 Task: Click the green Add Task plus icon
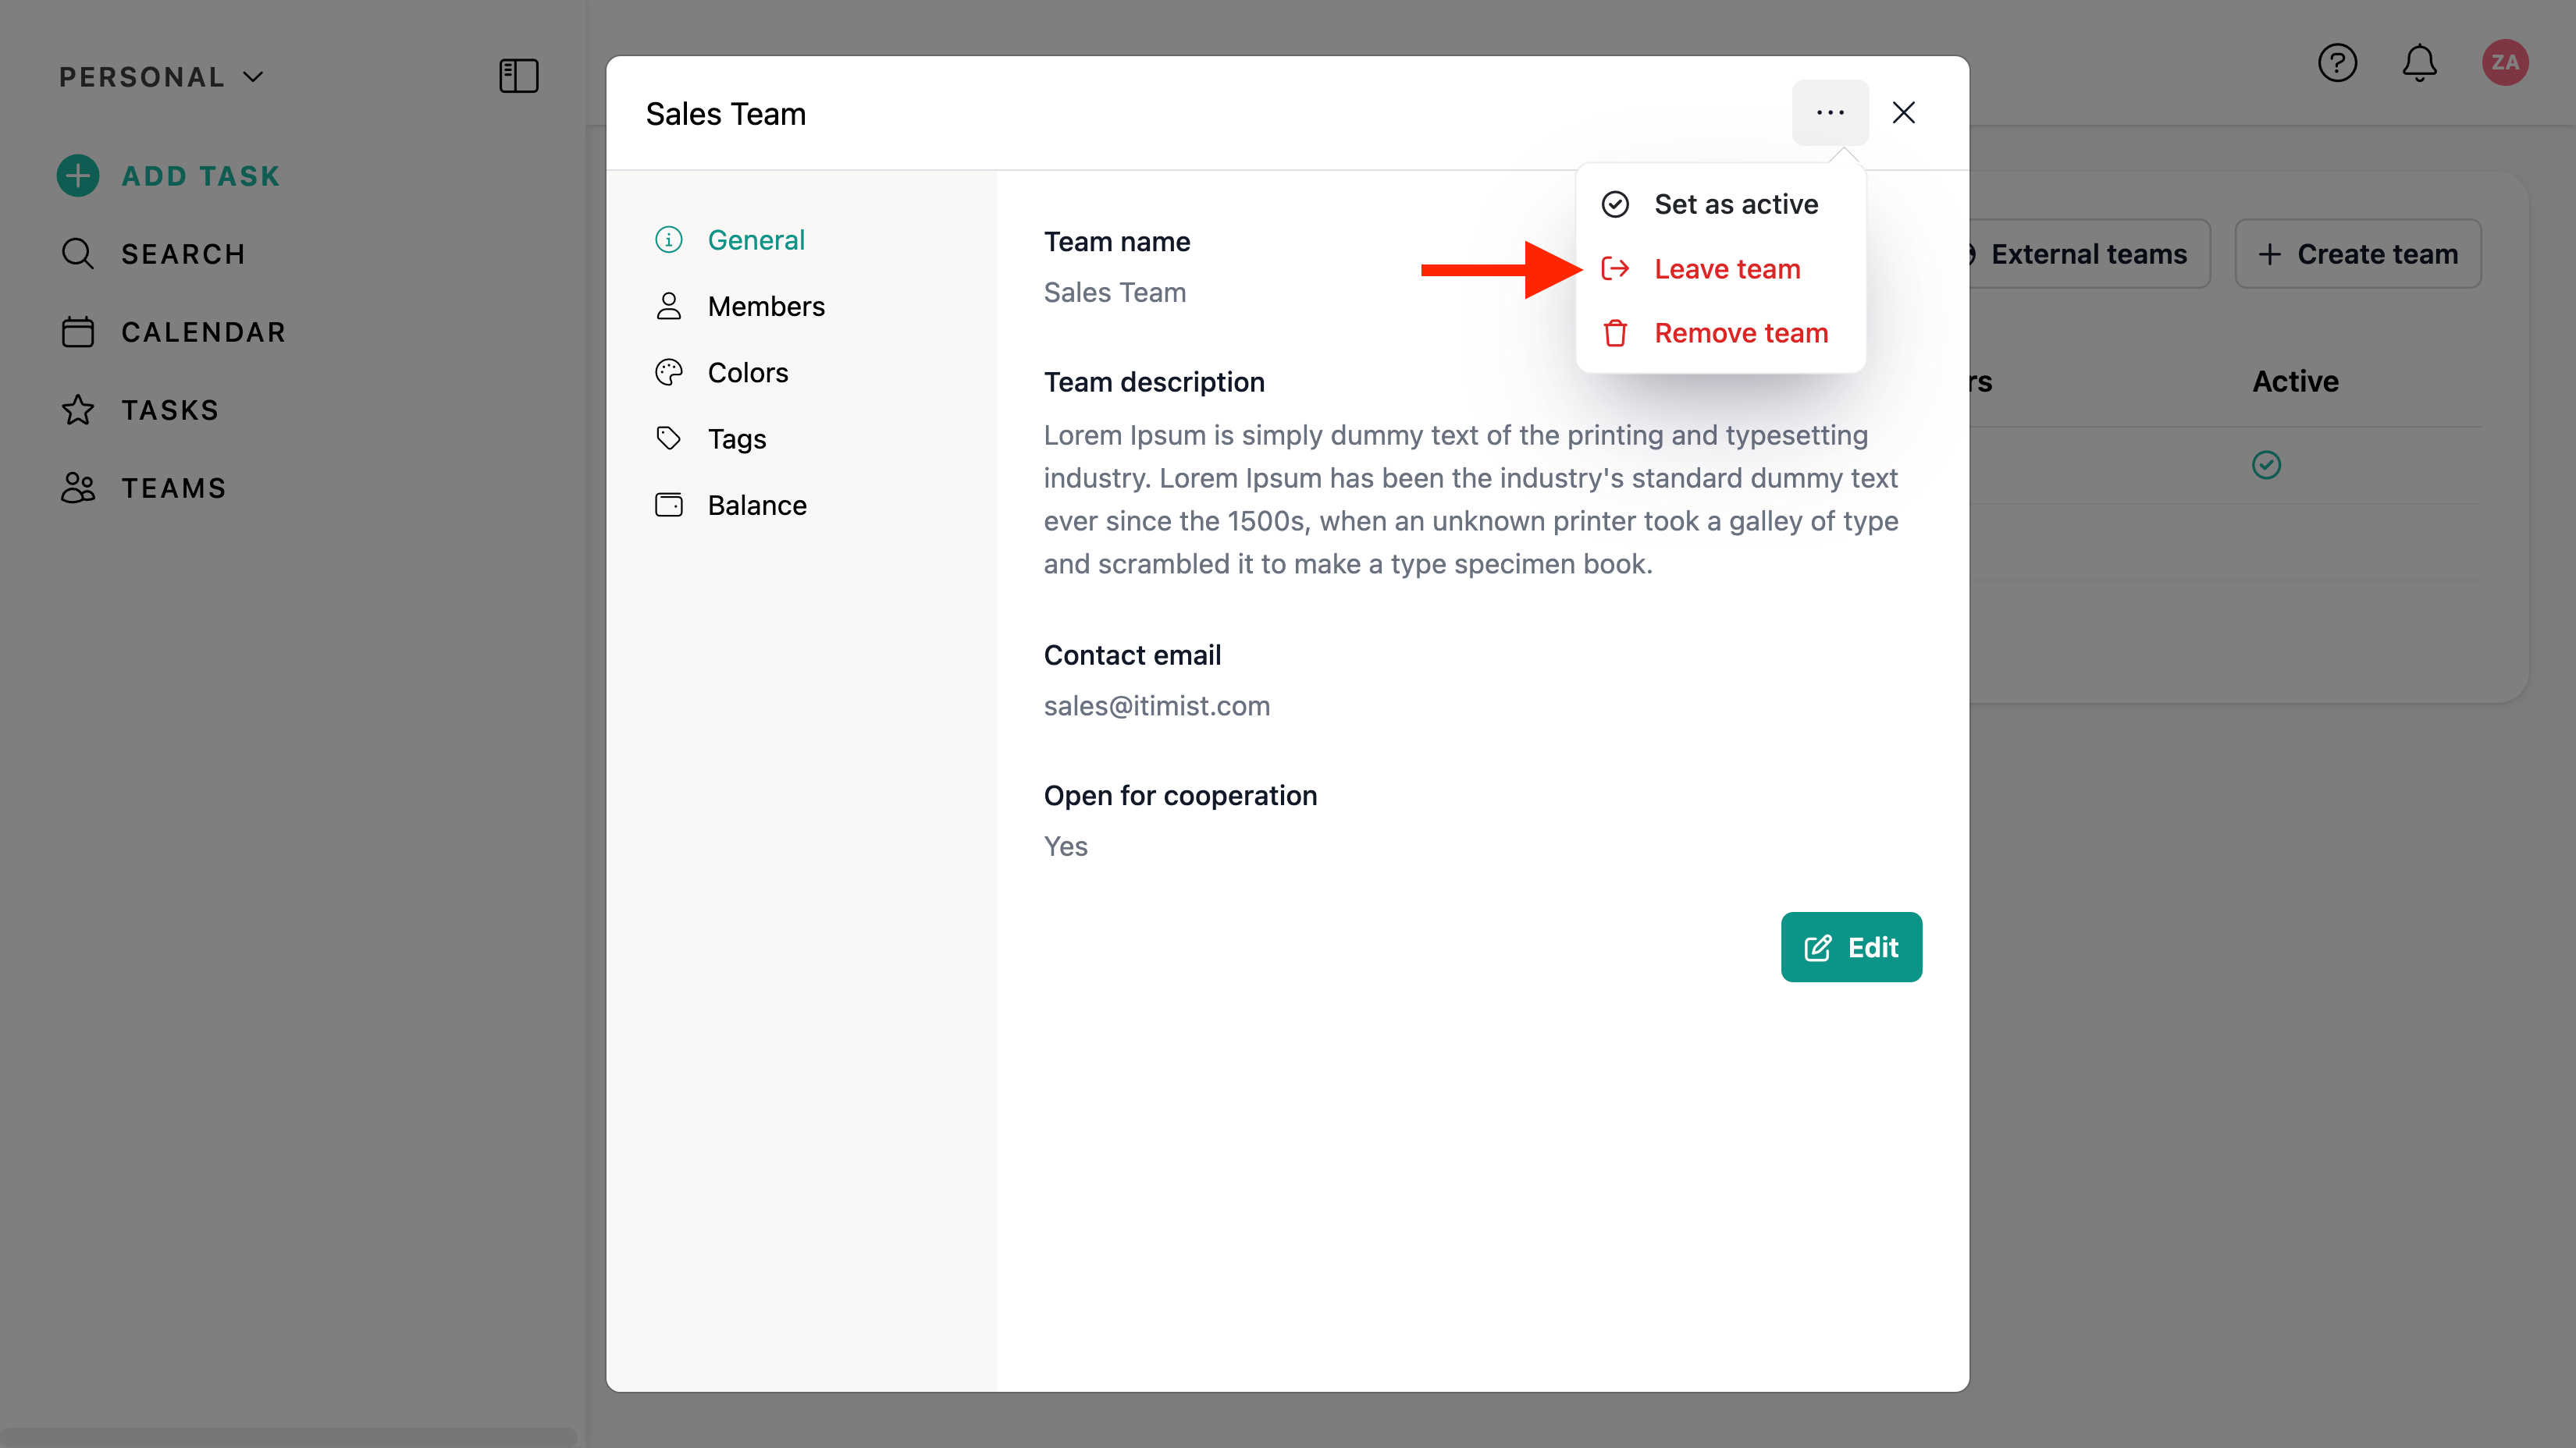(78, 176)
